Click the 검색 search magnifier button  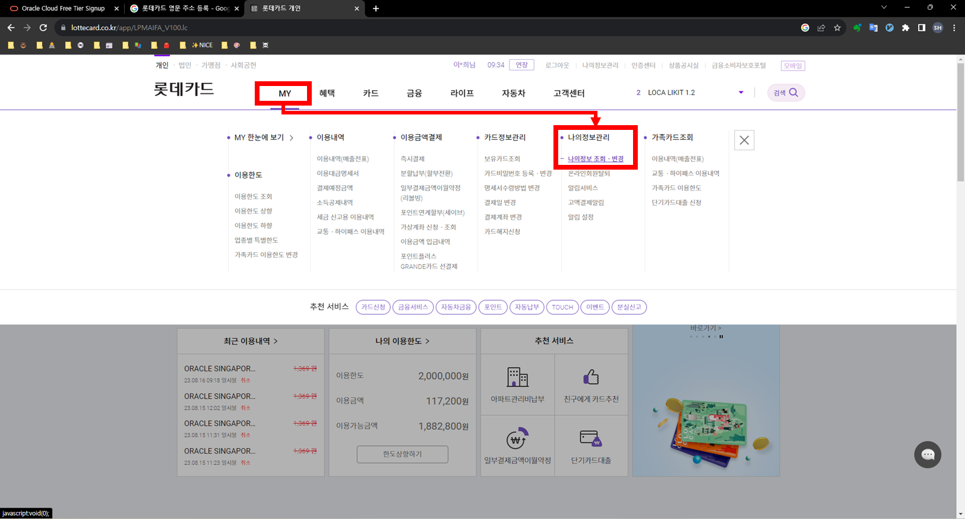pos(786,93)
